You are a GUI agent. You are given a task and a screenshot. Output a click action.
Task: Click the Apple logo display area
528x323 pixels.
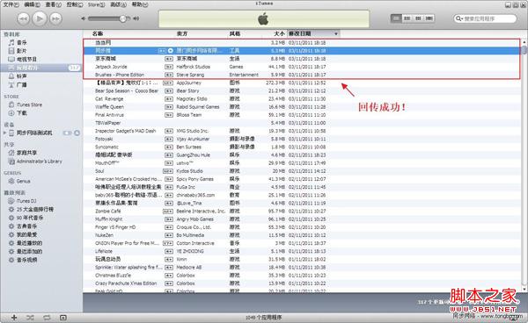(264, 18)
